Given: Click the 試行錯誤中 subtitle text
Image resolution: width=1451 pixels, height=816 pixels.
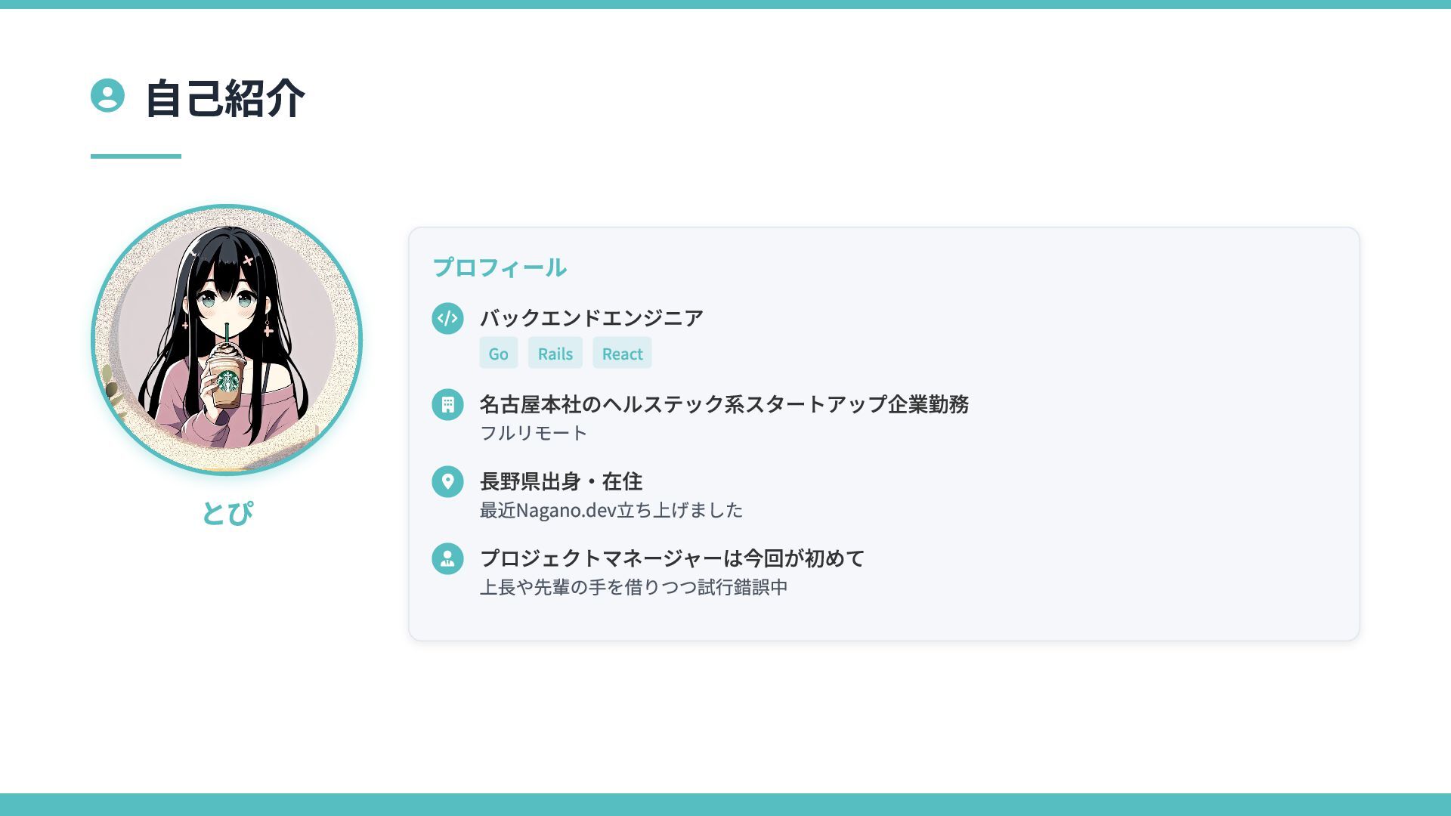Looking at the screenshot, I should point(634,587).
